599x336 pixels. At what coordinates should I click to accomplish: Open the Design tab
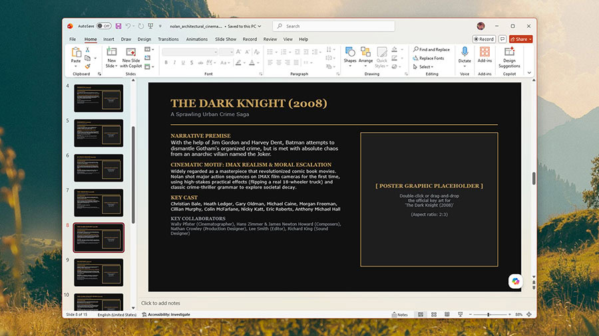click(x=144, y=39)
